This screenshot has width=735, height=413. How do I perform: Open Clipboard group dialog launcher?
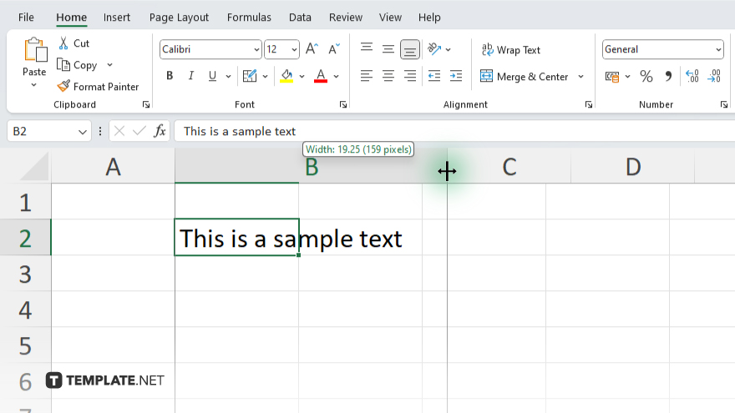[146, 104]
